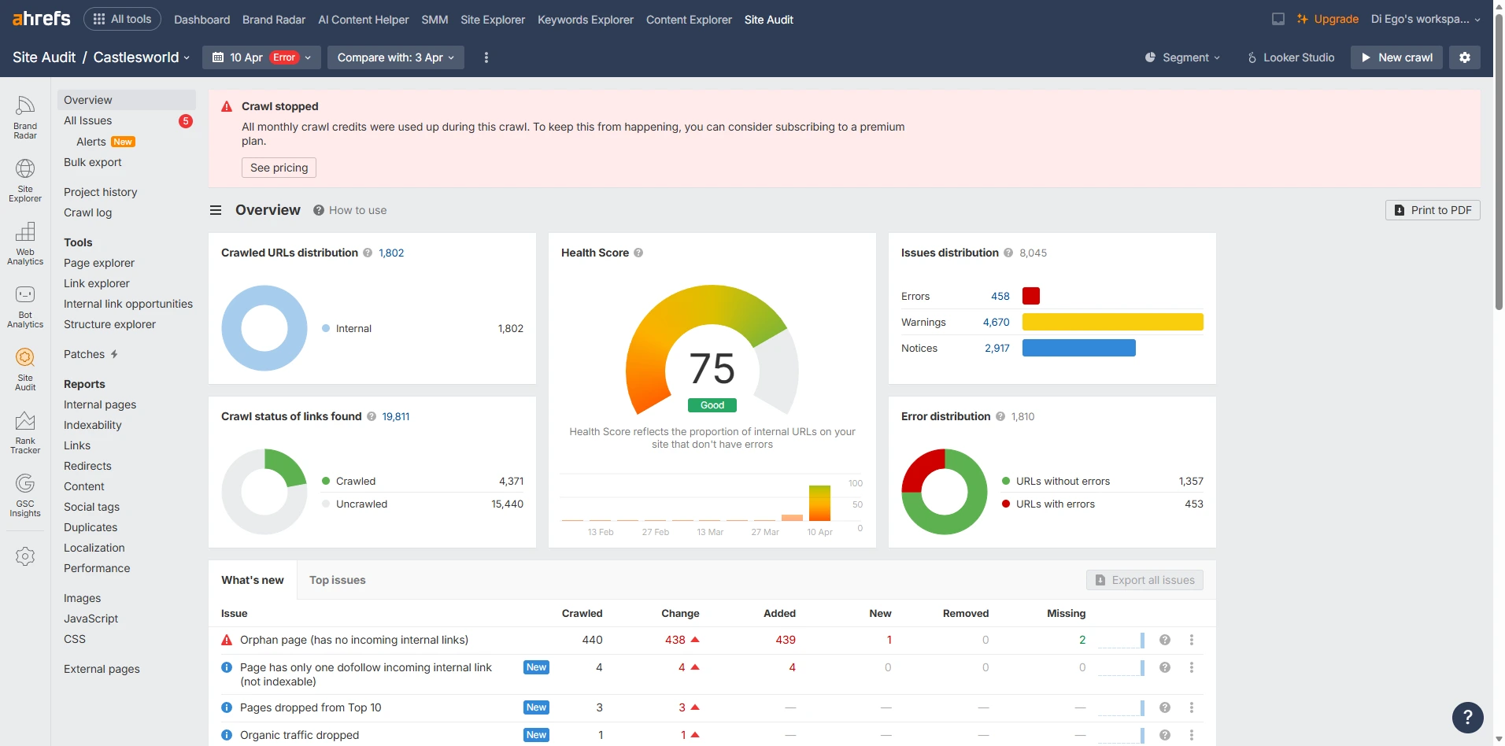The width and height of the screenshot is (1505, 746).
Task: Open Keywords Explorer in top navigation
Action: point(586,20)
